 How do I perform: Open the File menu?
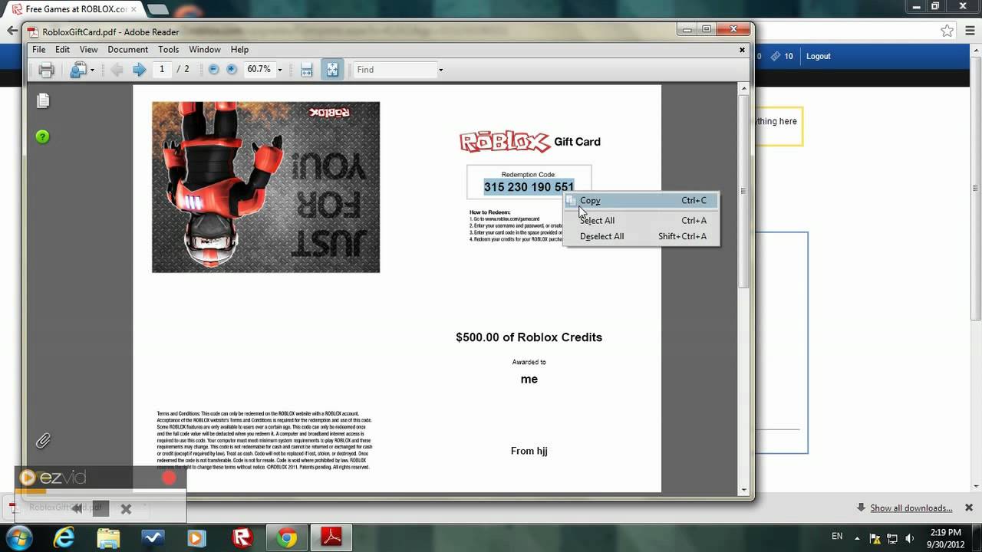click(x=38, y=49)
